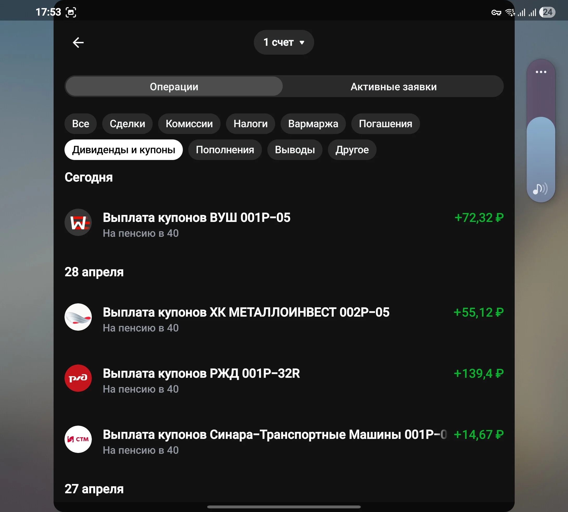The height and width of the screenshot is (512, 568).
Task: Switch to the Активные заявки tab
Action: [x=393, y=86]
